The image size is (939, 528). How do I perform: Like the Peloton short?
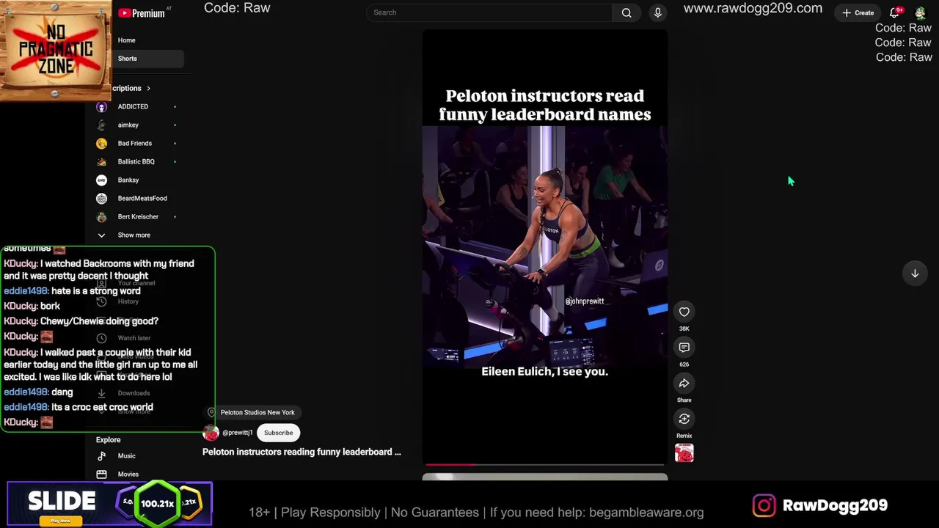click(684, 312)
